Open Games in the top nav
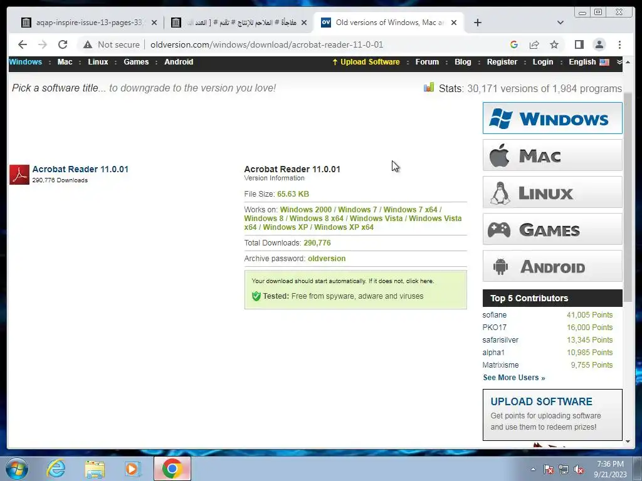 tap(136, 62)
